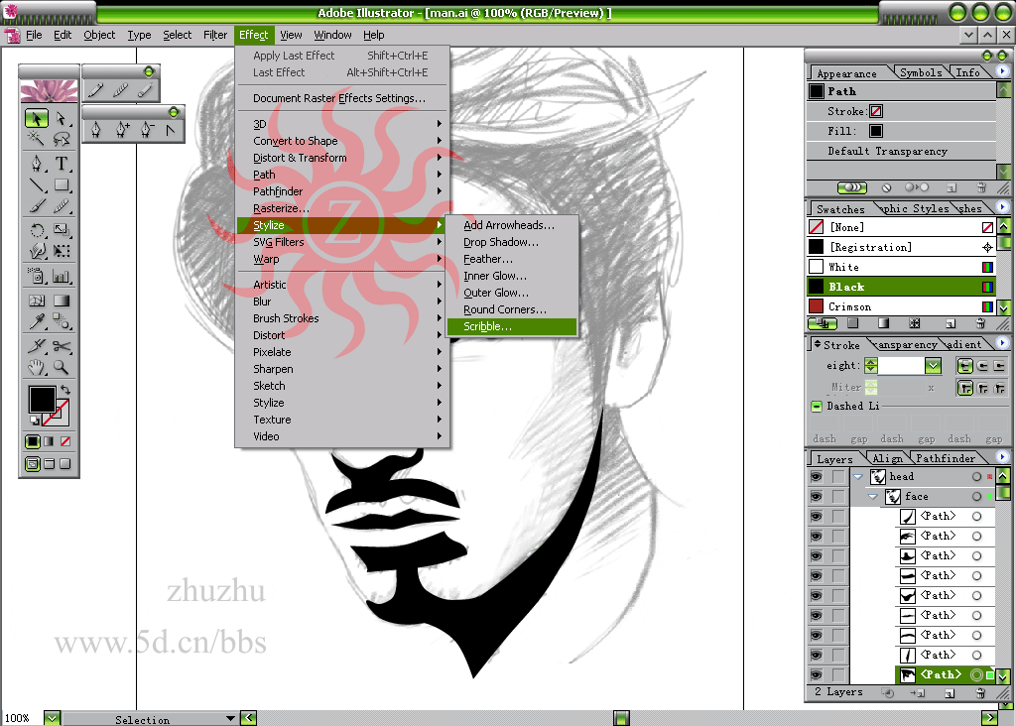Screen dimensions: 1016x726
Task: Swap fill and stroke colors
Action: tap(64, 390)
